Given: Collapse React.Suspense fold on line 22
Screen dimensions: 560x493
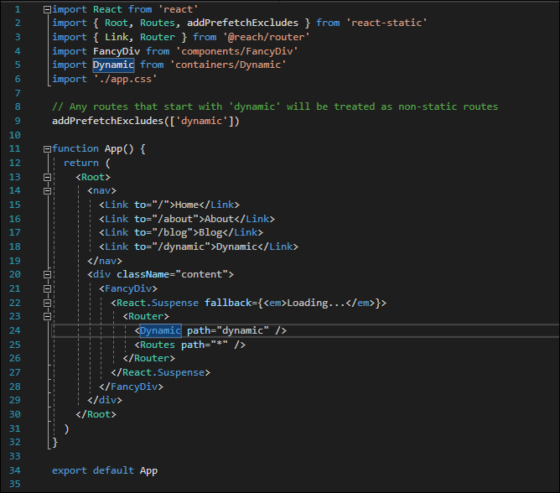Looking at the screenshot, I should pos(47,303).
